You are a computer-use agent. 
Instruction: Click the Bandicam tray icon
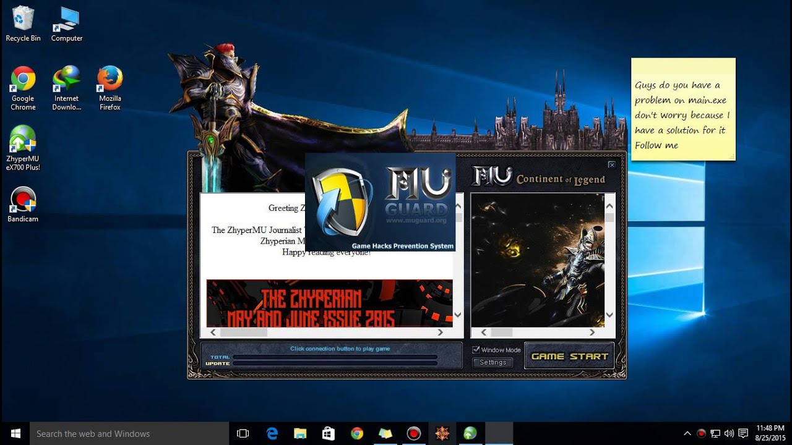pos(701,433)
